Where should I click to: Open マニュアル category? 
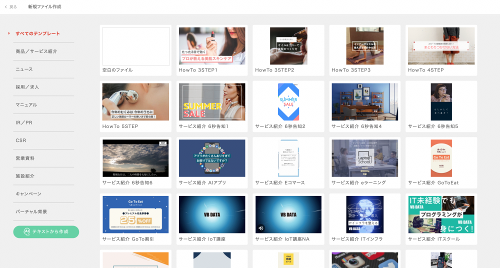(x=26, y=104)
